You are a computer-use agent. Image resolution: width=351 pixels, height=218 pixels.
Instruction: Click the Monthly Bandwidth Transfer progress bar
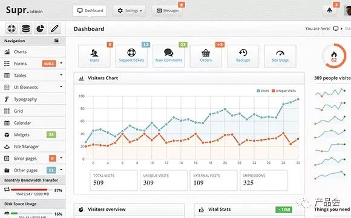click(31, 190)
